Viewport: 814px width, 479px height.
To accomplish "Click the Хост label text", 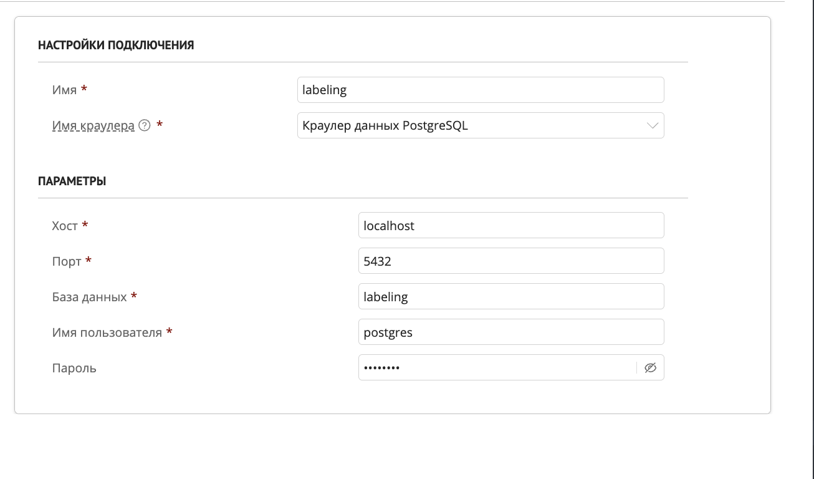I will tap(65, 226).
